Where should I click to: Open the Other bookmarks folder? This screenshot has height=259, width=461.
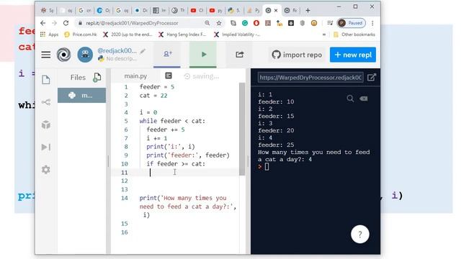pyautogui.click(x=354, y=35)
